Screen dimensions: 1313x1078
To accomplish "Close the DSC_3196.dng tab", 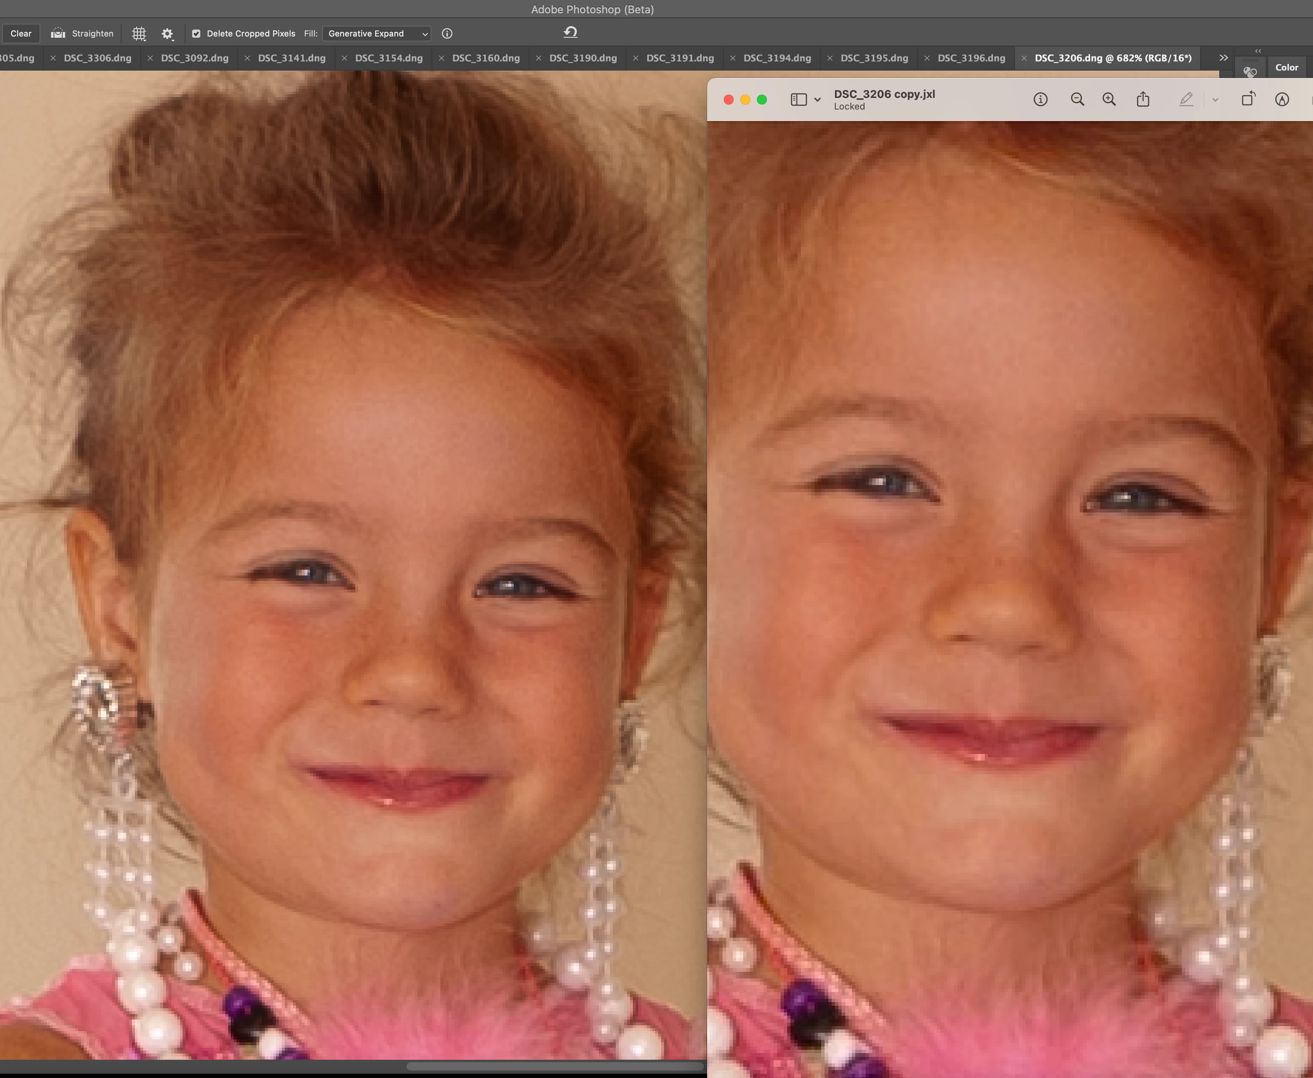I will click(927, 58).
